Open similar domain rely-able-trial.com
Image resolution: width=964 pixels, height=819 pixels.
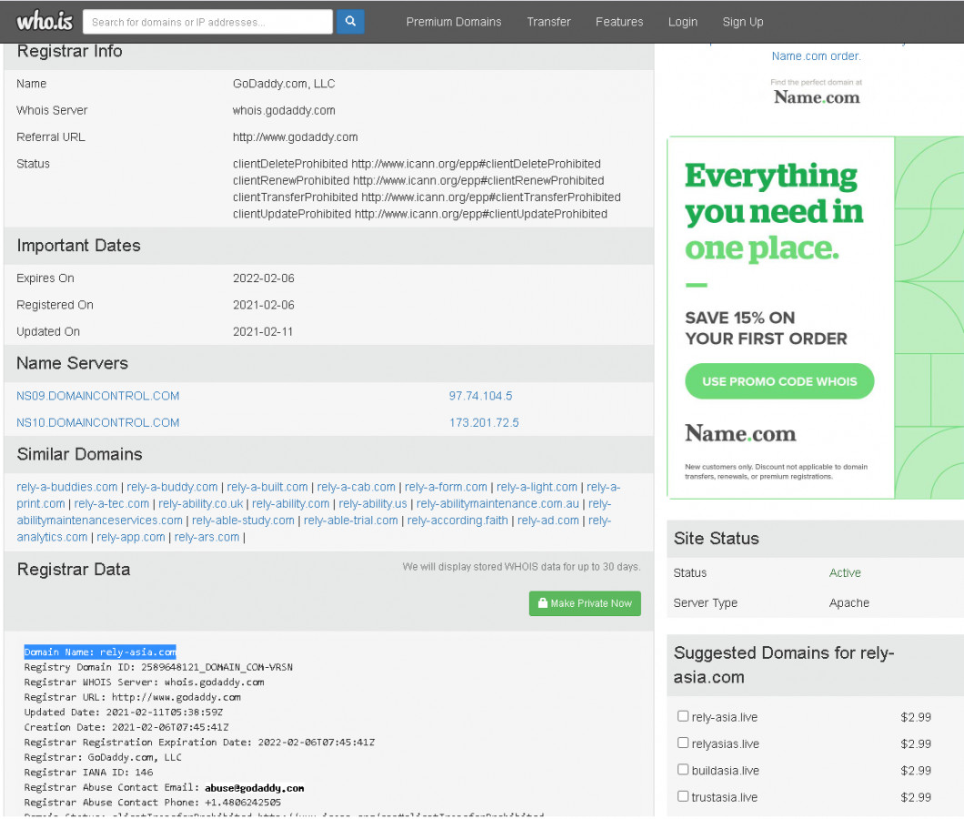point(351,520)
